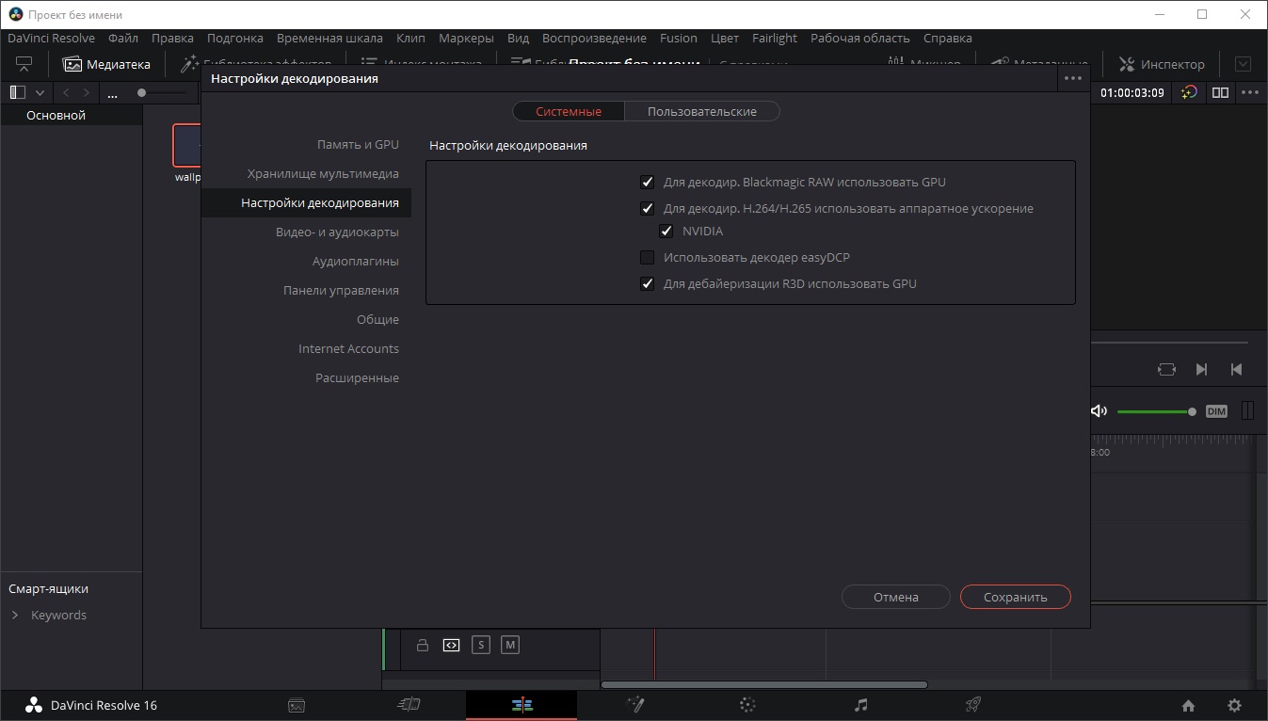Disable GPU for Blackmagic RAW decoding
The image size is (1268, 721).
click(x=647, y=183)
